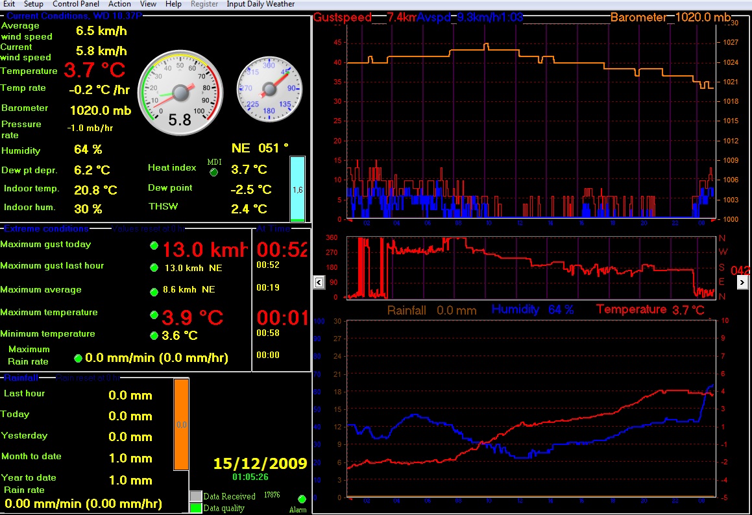Click the green MDI indicator light
The width and height of the screenshot is (752, 515).
[x=214, y=172]
